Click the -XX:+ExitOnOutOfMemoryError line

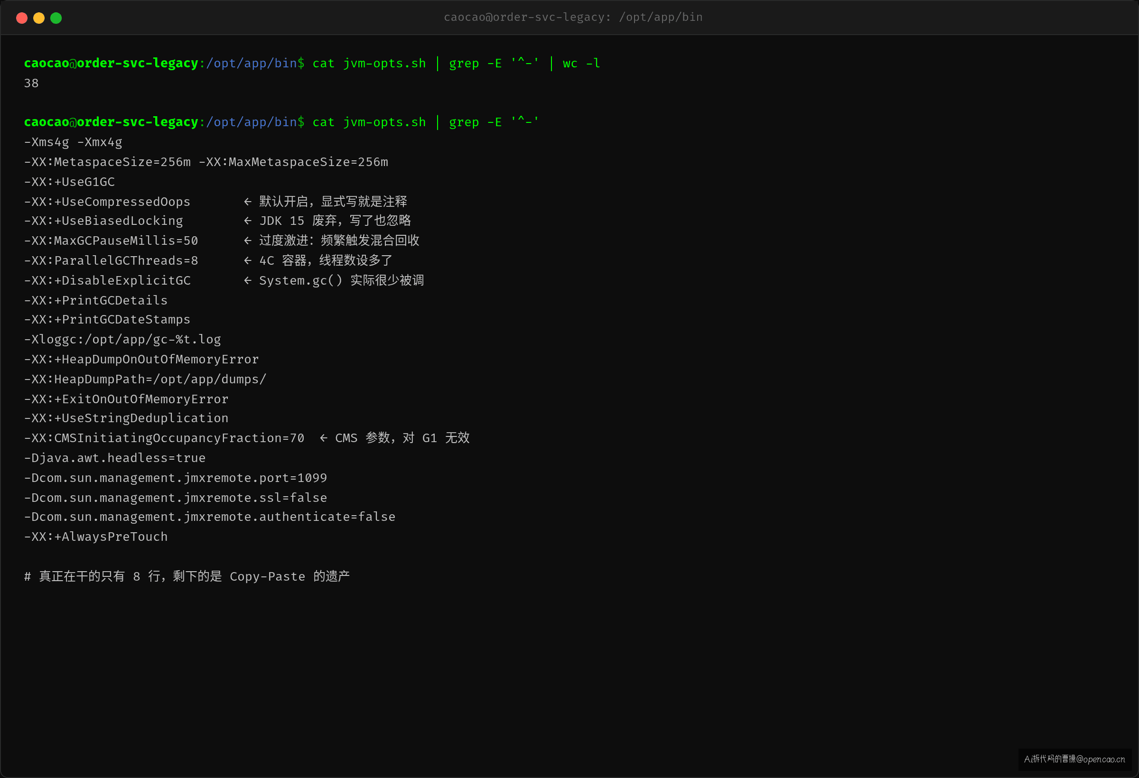pos(126,399)
